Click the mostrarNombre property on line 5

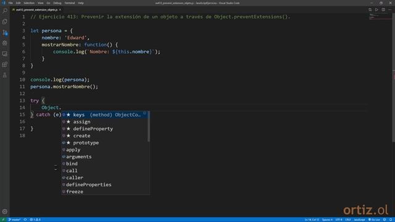click(60, 45)
